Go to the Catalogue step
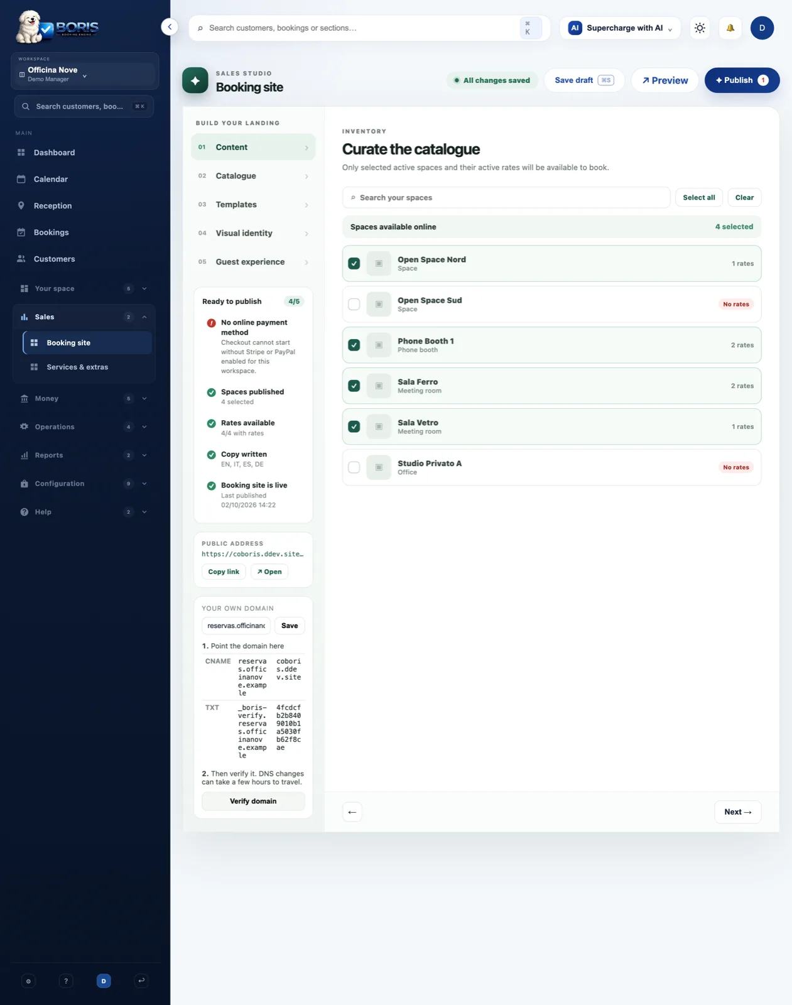Viewport: 792px width, 1005px height. coord(253,176)
